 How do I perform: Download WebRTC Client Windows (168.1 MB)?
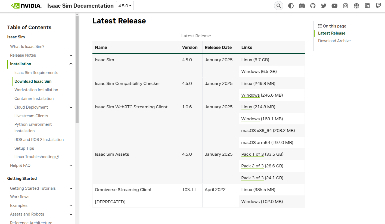[x=250, y=119]
